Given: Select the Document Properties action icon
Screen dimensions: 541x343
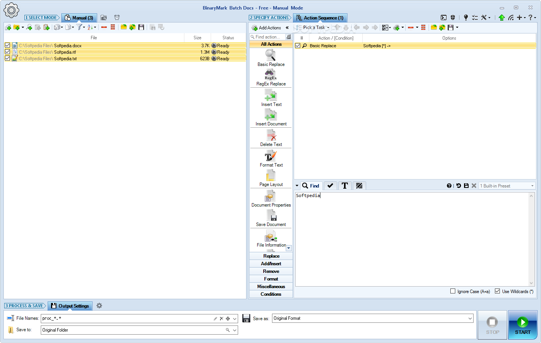Looking at the screenshot, I should (x=271, y=199).
